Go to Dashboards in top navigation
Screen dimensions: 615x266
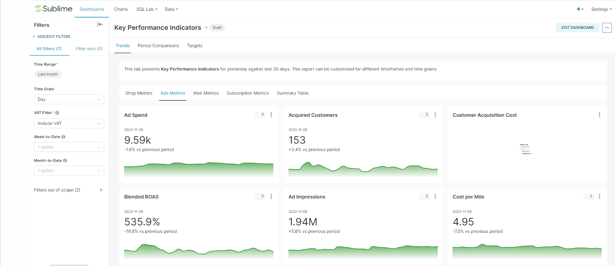point(92,9)
